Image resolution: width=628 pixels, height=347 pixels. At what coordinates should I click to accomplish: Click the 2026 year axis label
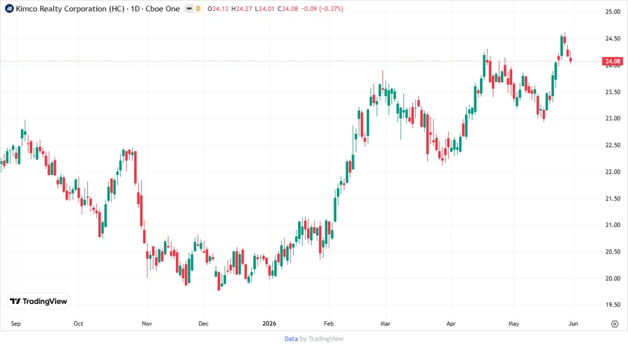point(269,324)
